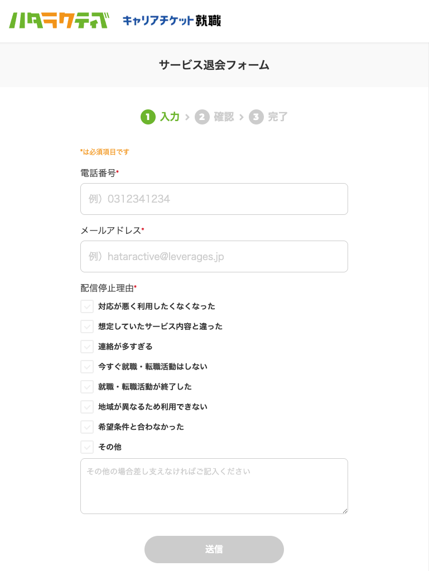This screenshot has height=571, width=429.
Task: Click step 2 確認 circle icon
Action: pyautogui.click(x=202, y=117)
